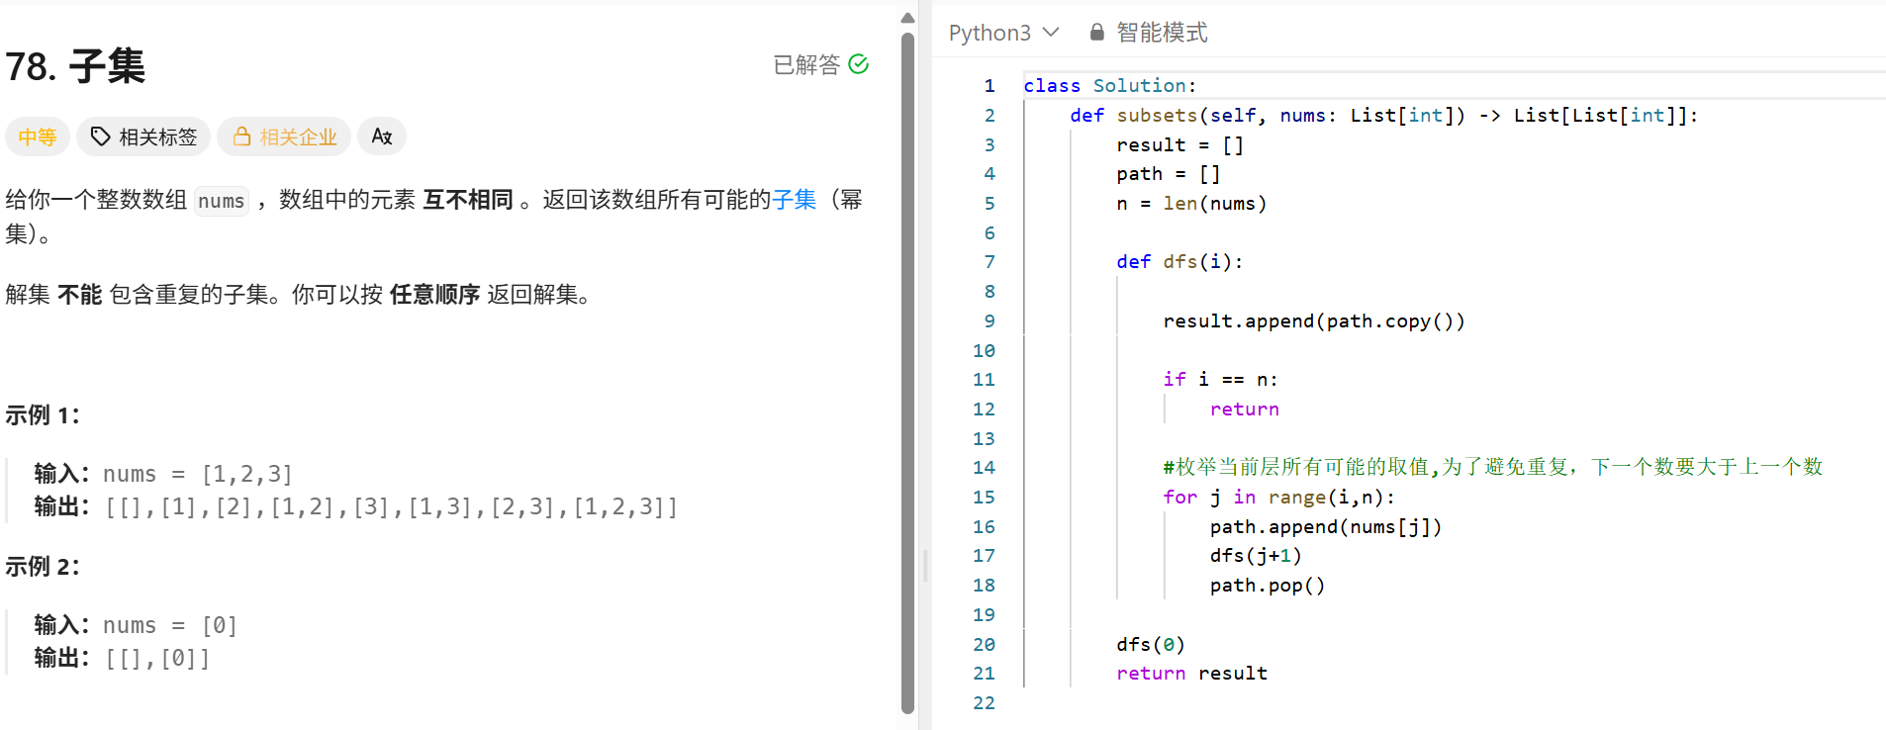Viewport: 1886px width, 730px height.
Task: Open the Python3 language dropdown
Action: click(x=1004, y=33)
